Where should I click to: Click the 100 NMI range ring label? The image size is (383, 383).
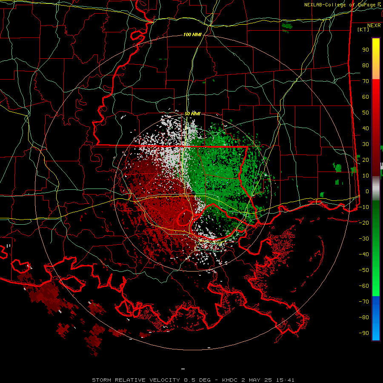(192, 35)
